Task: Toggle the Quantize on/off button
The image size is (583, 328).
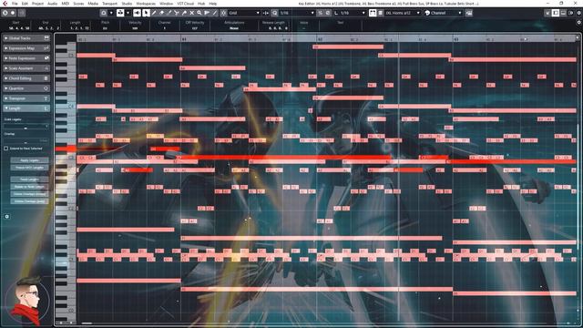Action: tap(275, 13)
